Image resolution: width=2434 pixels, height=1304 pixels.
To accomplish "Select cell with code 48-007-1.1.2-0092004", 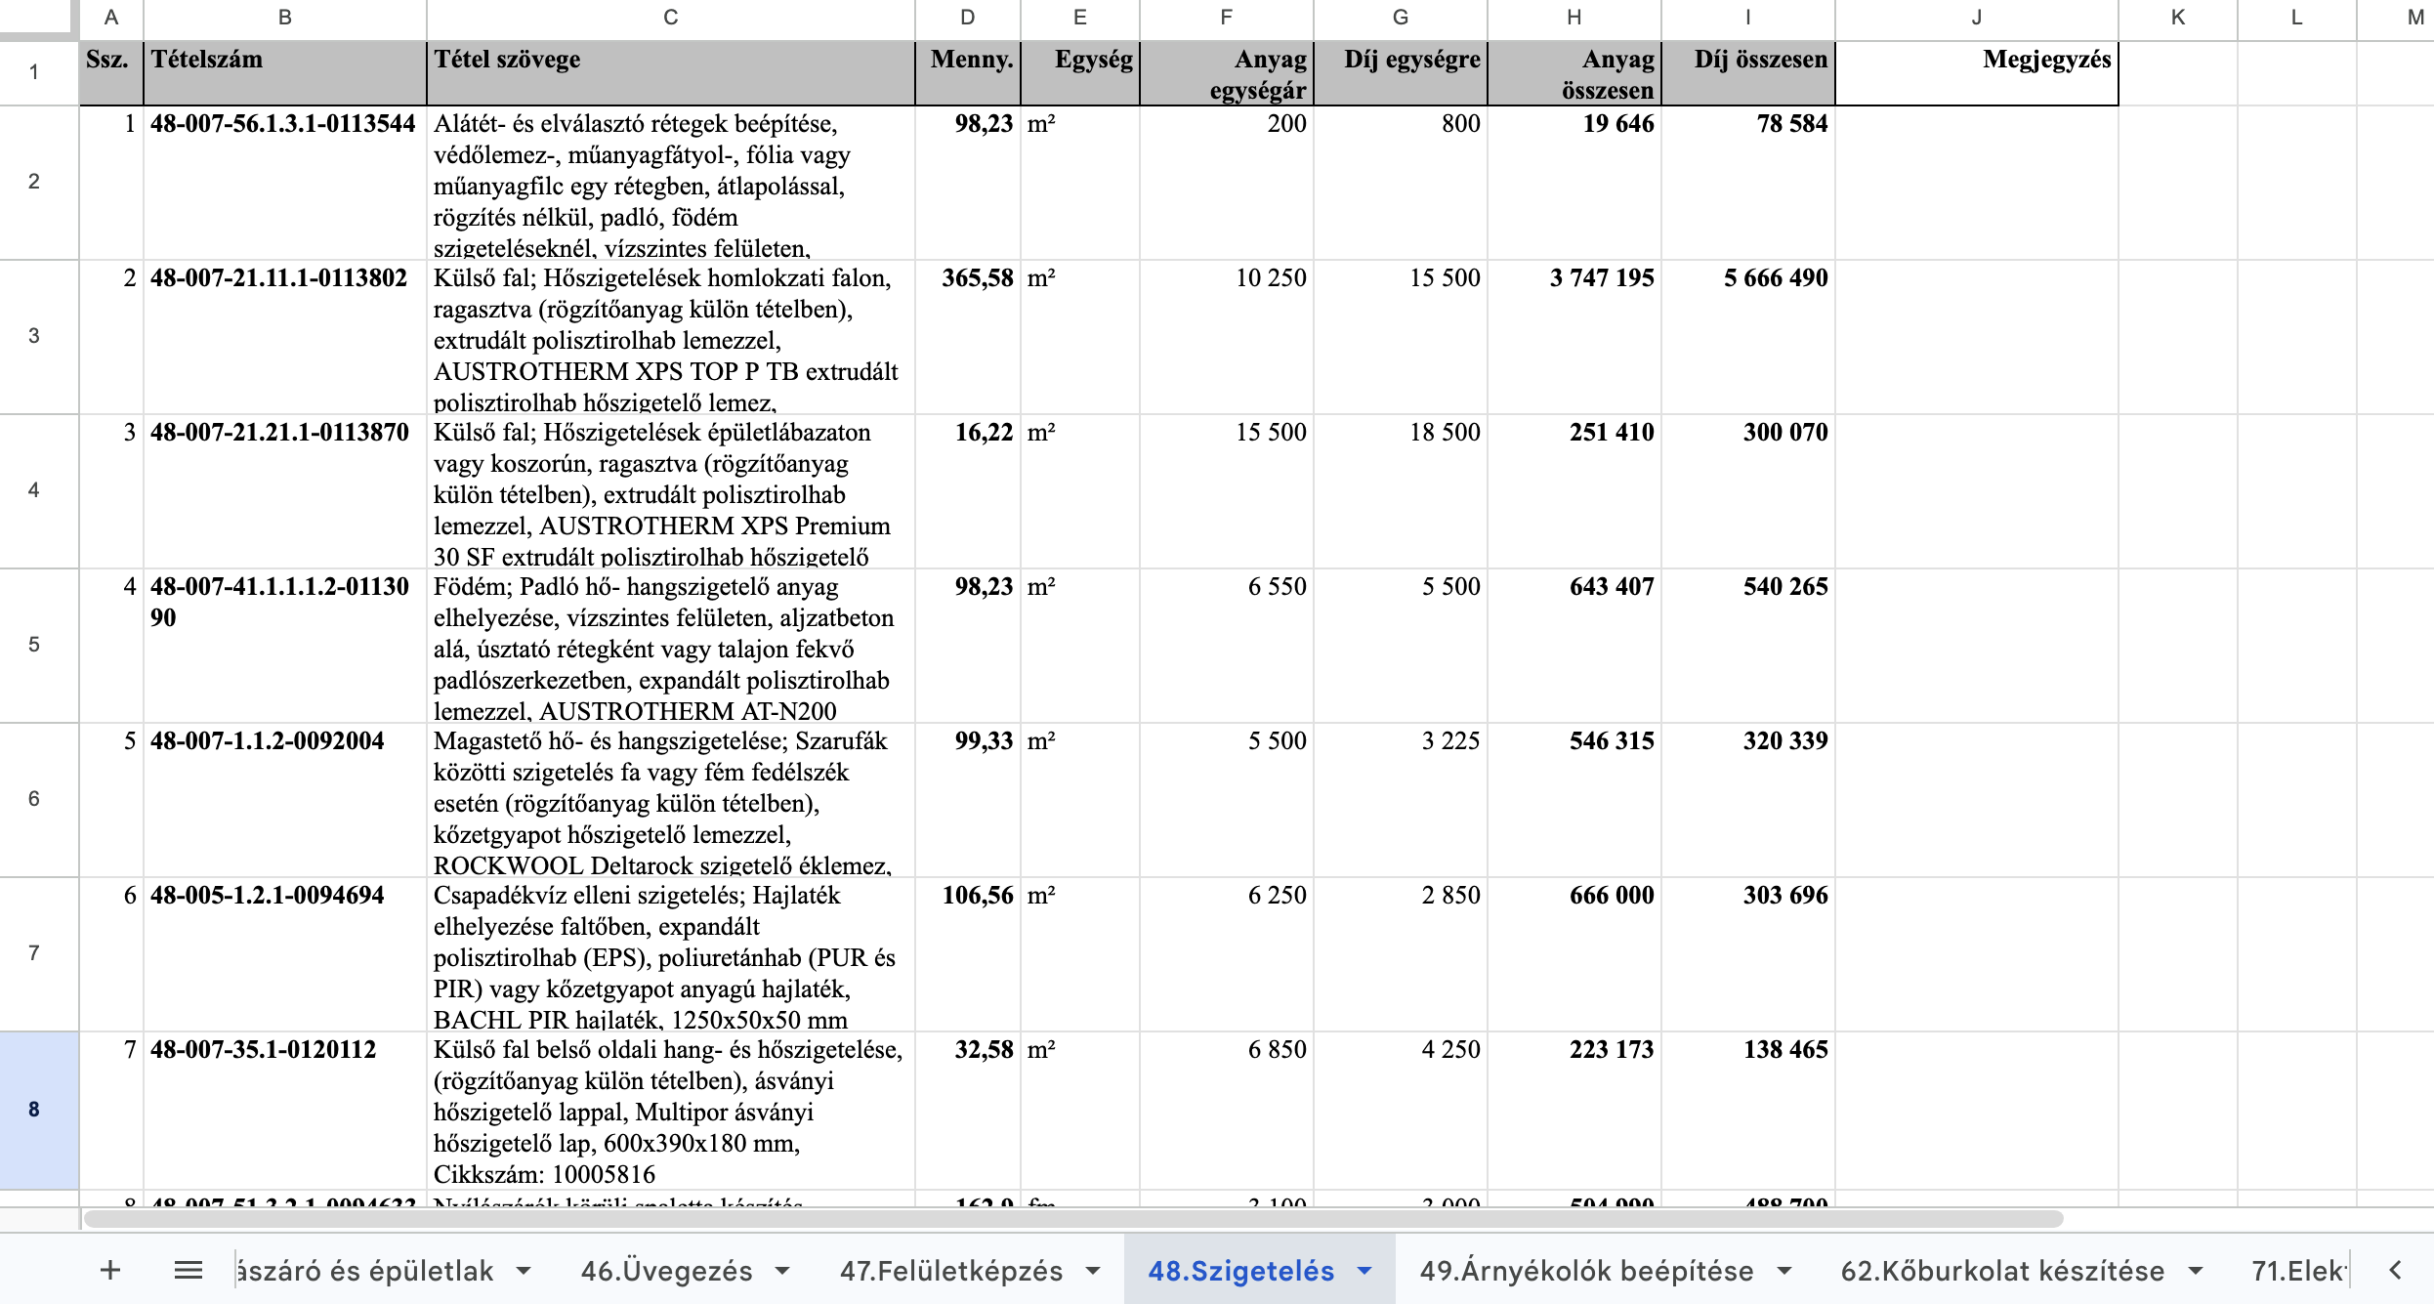I will pos(285,799).
